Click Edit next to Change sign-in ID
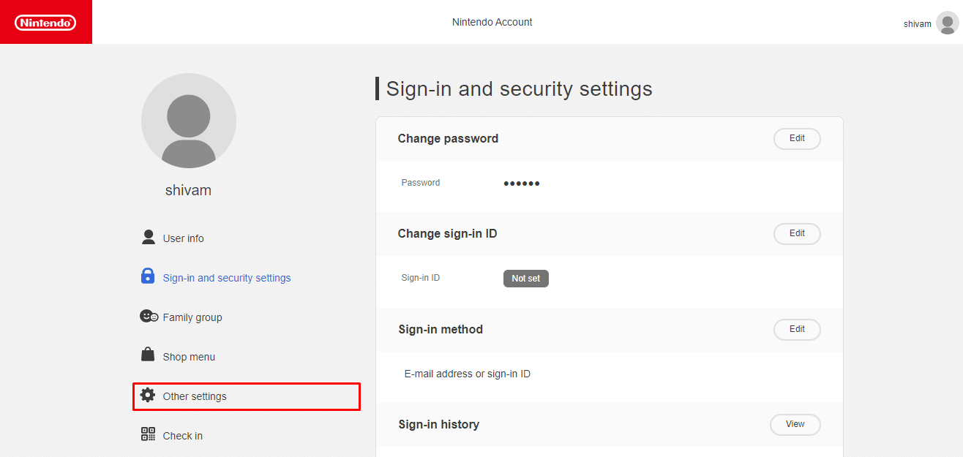 [797, 233]
